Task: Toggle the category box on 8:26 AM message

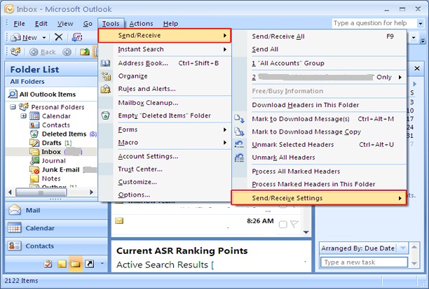Action: coord(283,225)
